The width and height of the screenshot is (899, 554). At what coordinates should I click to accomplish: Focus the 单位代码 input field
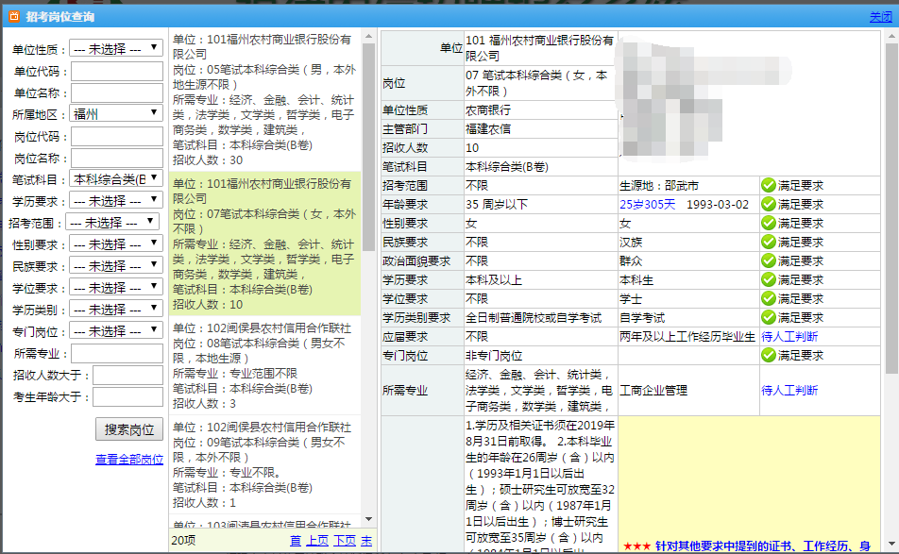tap(117, 71)
